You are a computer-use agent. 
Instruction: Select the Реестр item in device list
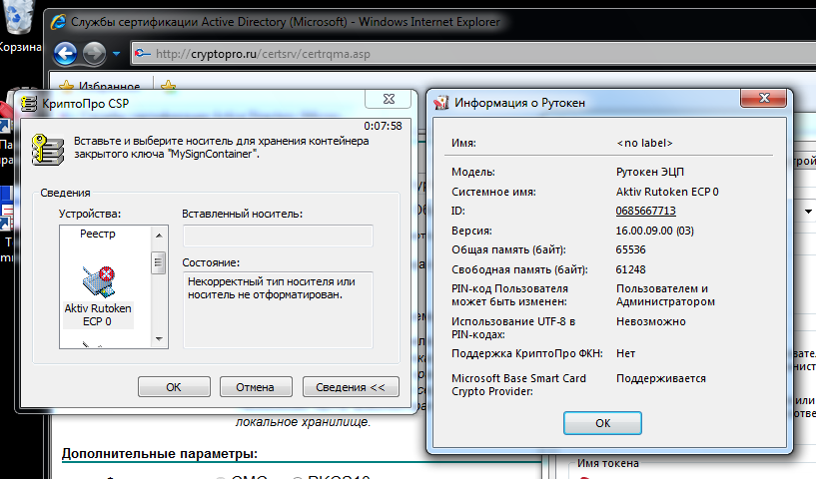pos(98,234)
